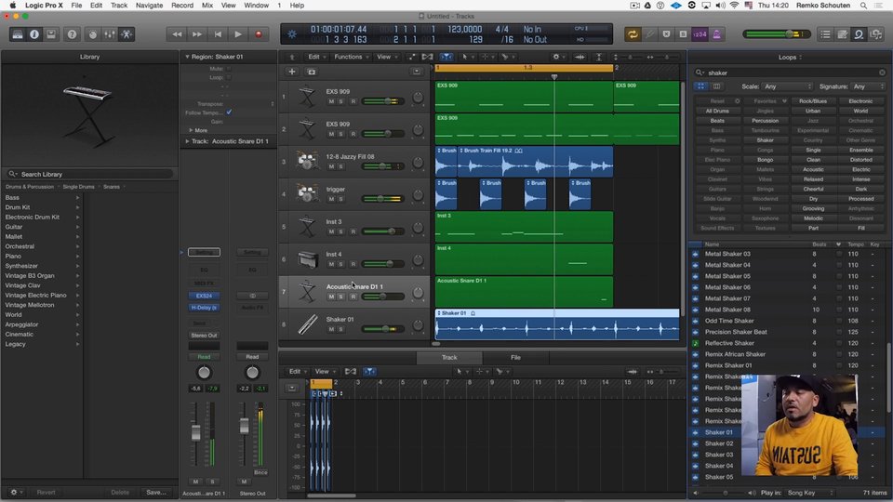
Task: Open Play in Song Key dropdown
Action: [x=810, y=493]
